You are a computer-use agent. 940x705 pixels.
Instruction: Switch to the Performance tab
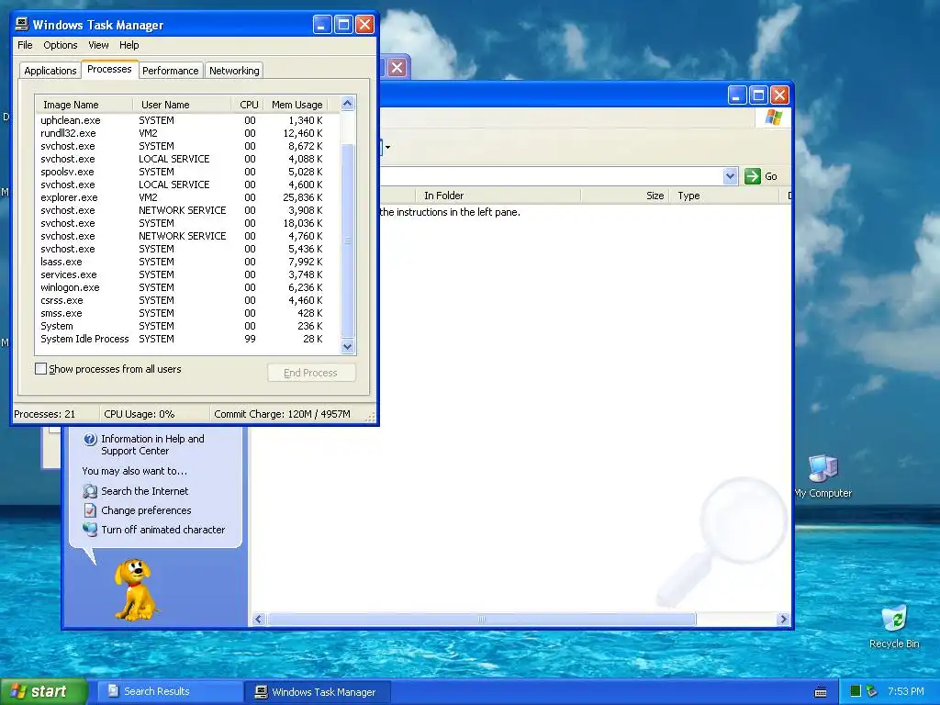tap(170, 71)
